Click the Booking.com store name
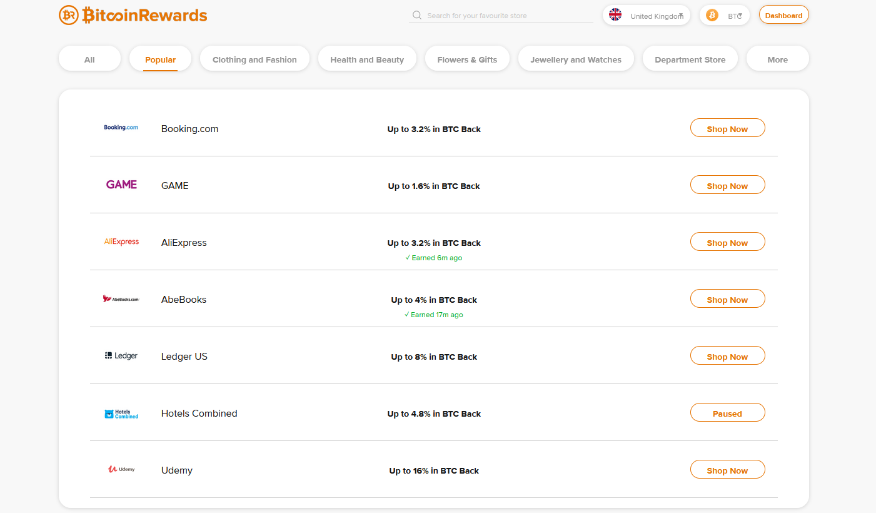The image size is (876, 513). [x=189, y=128]
